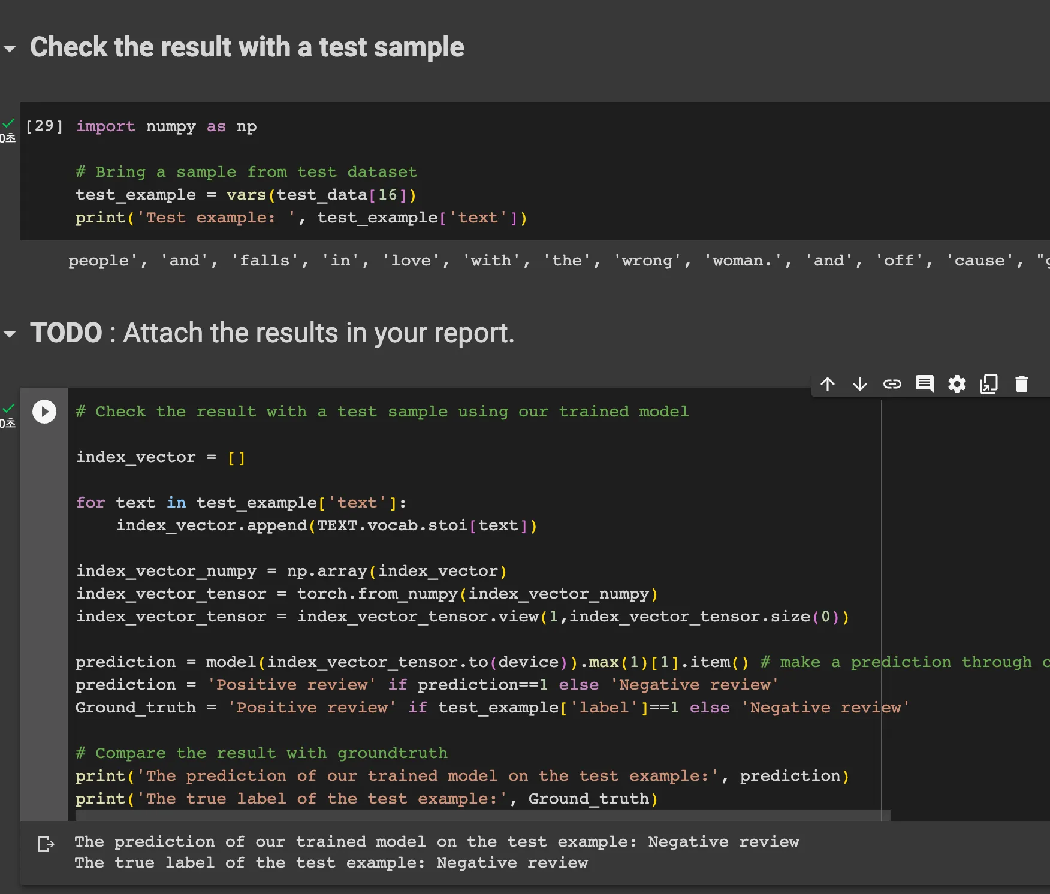Click the 'TODO : Attach the results' heading text
Image resolution: width=1050 pixels, height=894 pixels.
[272, 333]
